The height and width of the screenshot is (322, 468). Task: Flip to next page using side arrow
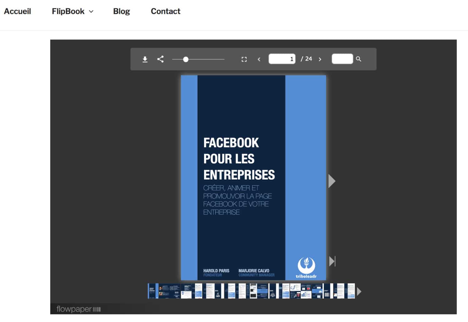point(332,181)
